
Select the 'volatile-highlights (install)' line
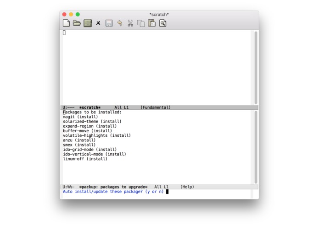[x=97, y=135]
